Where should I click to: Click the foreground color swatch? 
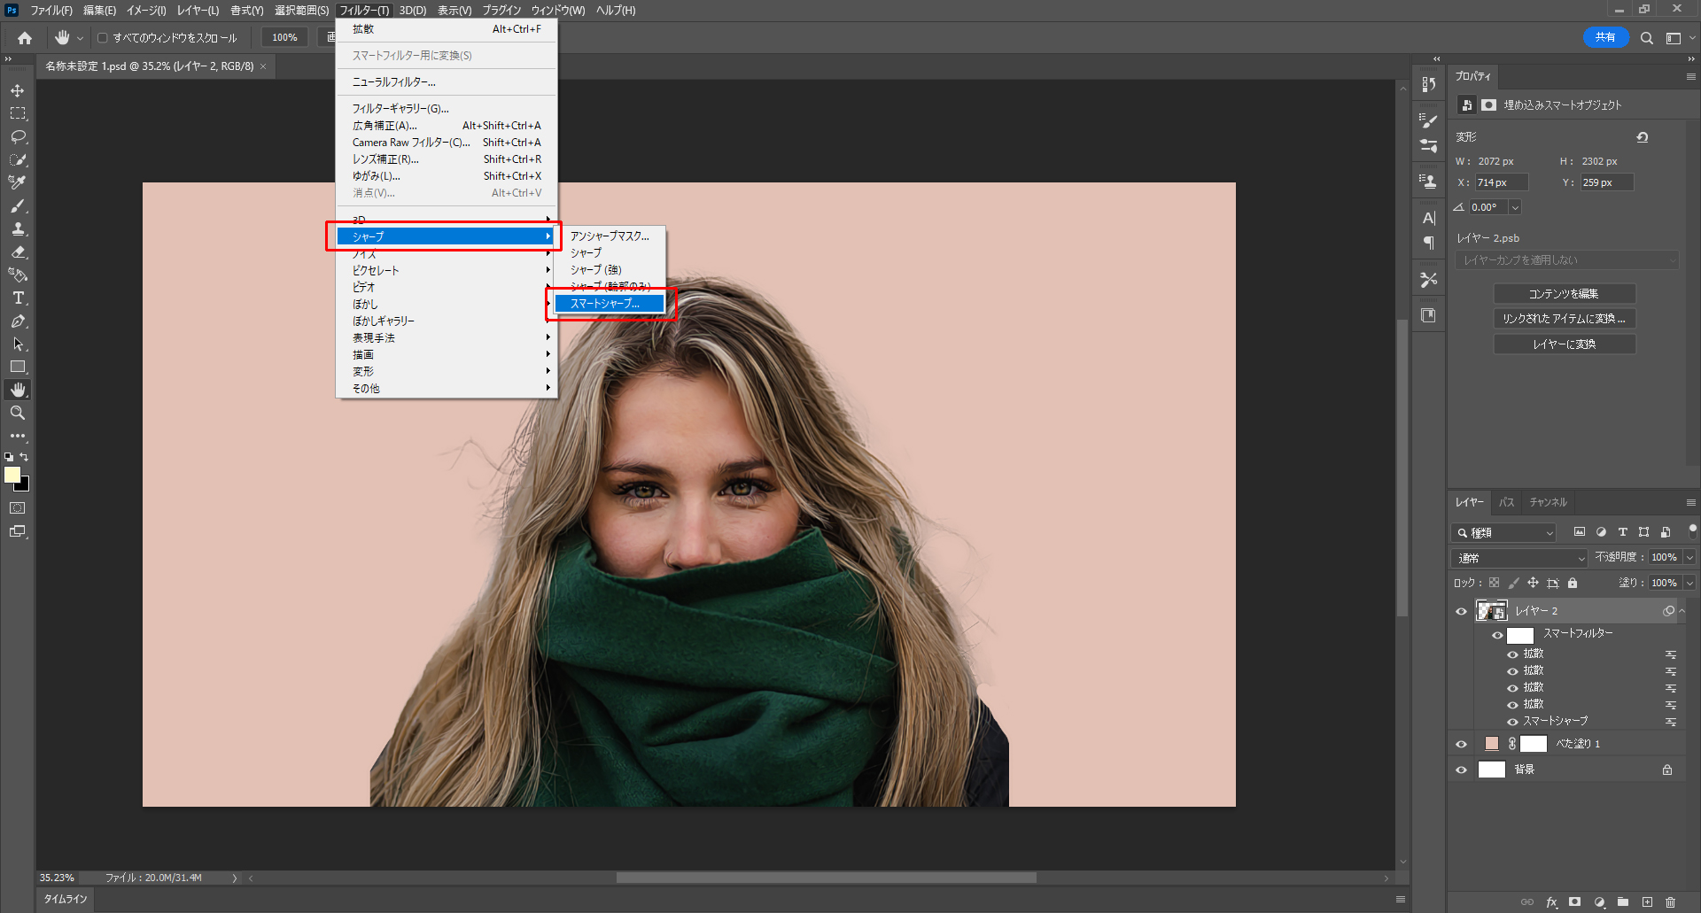[x=12, y=475]
